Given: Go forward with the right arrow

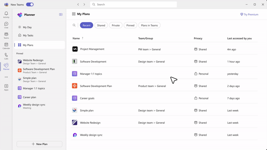Looking at the screenshot, I should pyautogui.click(x=84, y=4).
